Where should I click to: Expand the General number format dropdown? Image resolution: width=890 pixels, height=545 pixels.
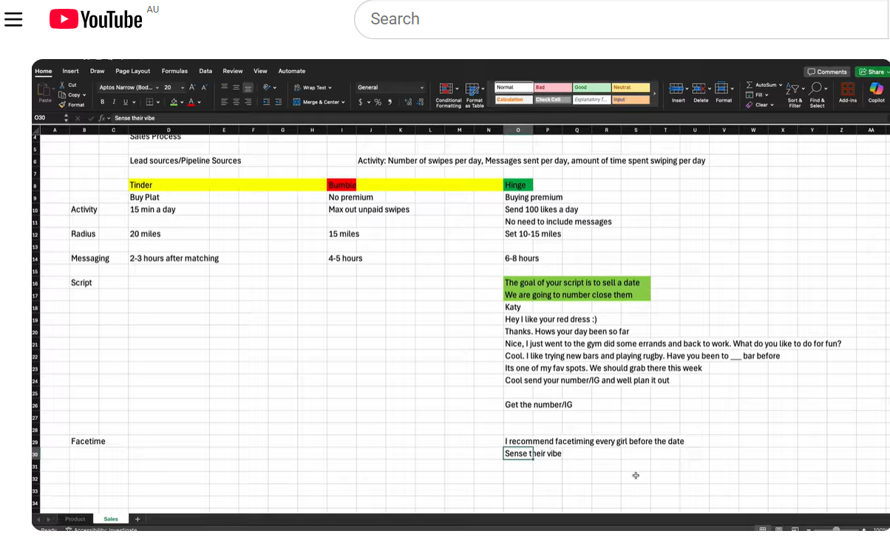point(421,87)
